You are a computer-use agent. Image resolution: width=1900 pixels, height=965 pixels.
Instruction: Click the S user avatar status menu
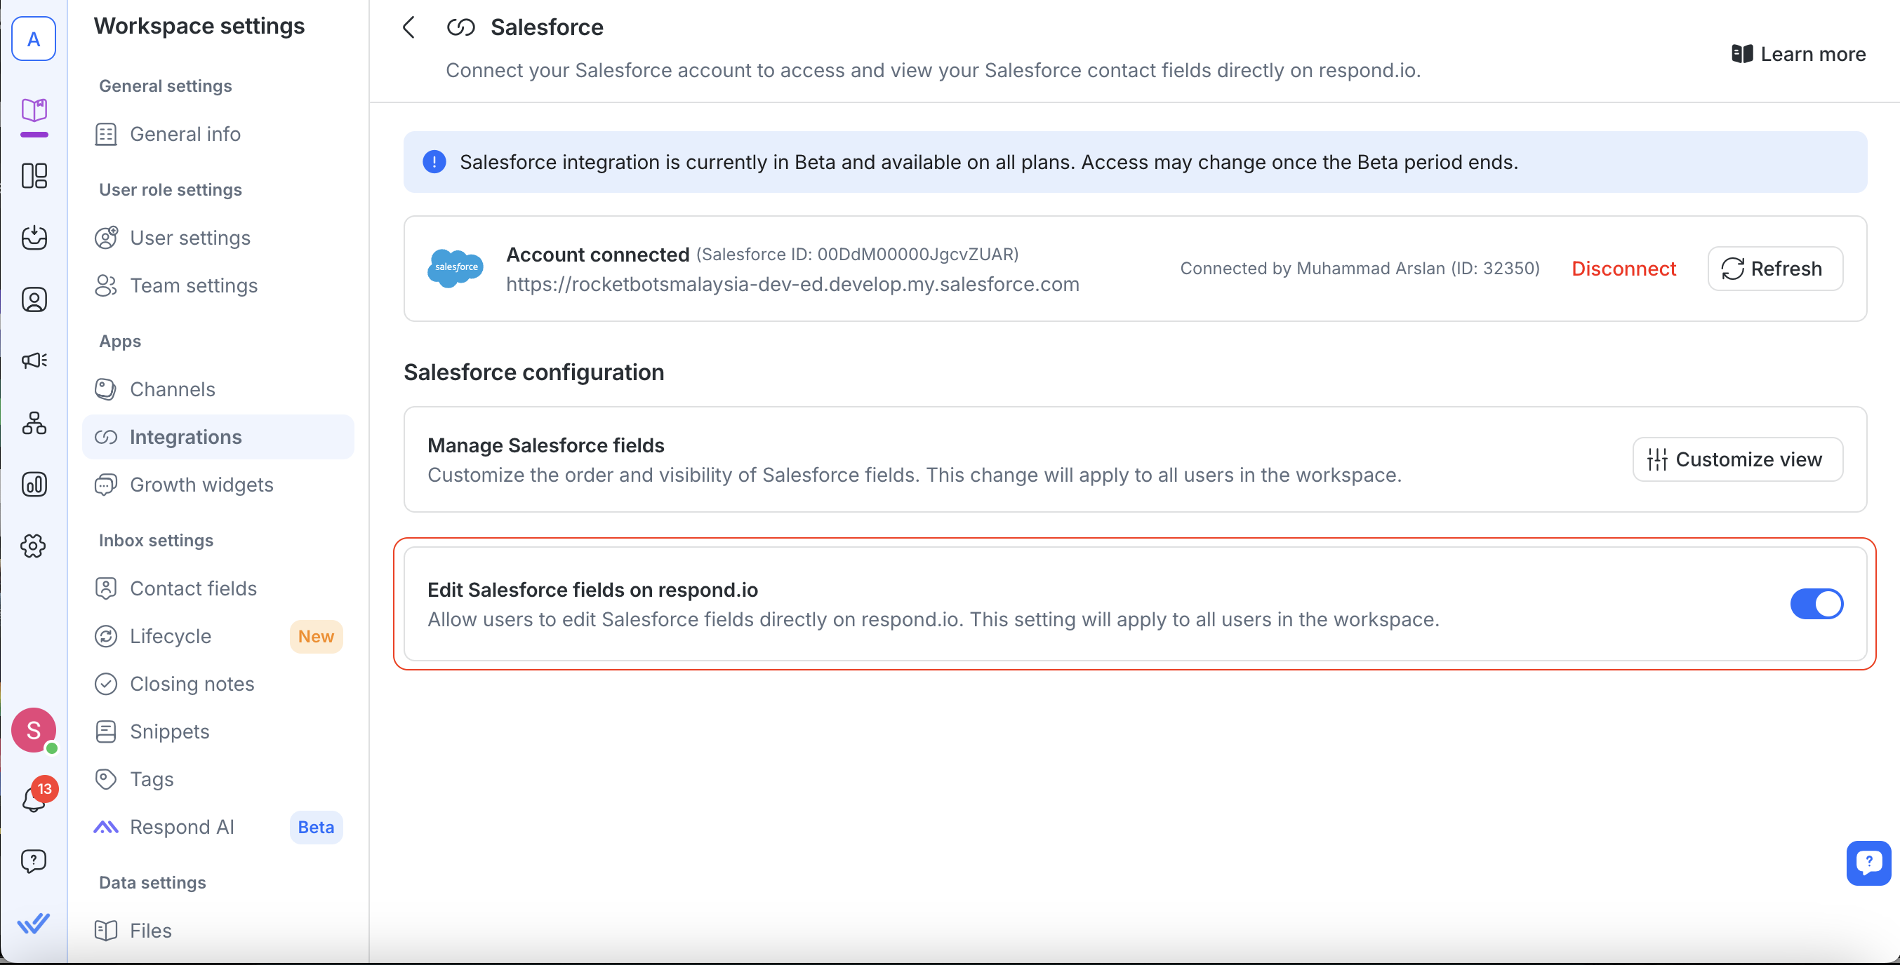pyautogui.click(x=34, y=730)
